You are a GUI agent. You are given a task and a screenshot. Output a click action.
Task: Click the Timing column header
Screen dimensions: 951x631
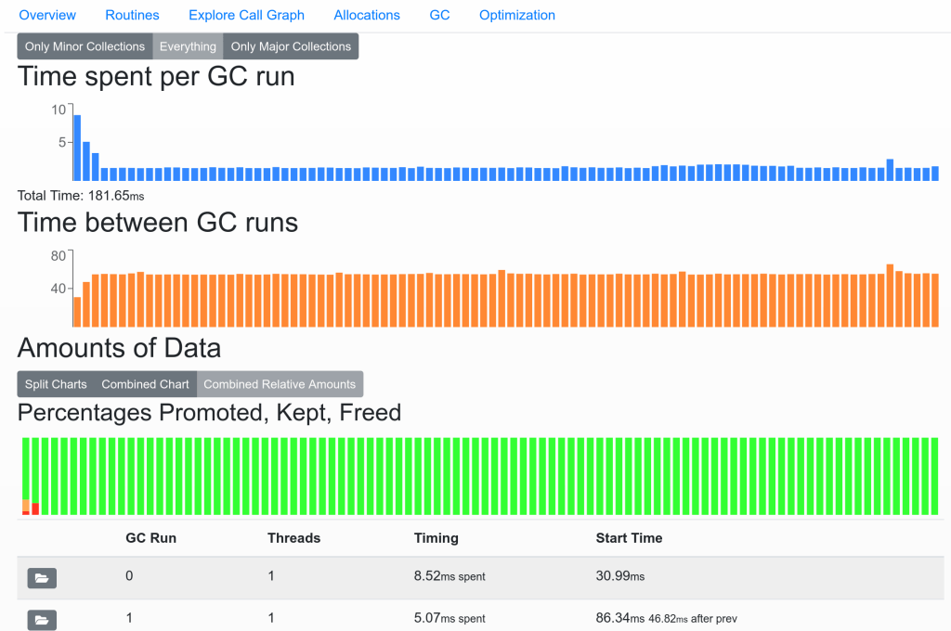pos(436,538)
